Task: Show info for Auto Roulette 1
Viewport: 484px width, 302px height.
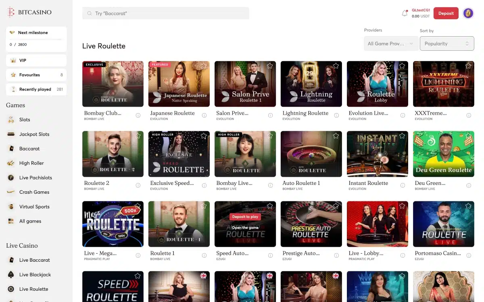Action: click(x=336, y=186)
